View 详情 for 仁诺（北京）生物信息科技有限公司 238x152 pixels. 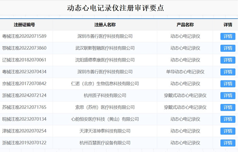coord(227,84)
